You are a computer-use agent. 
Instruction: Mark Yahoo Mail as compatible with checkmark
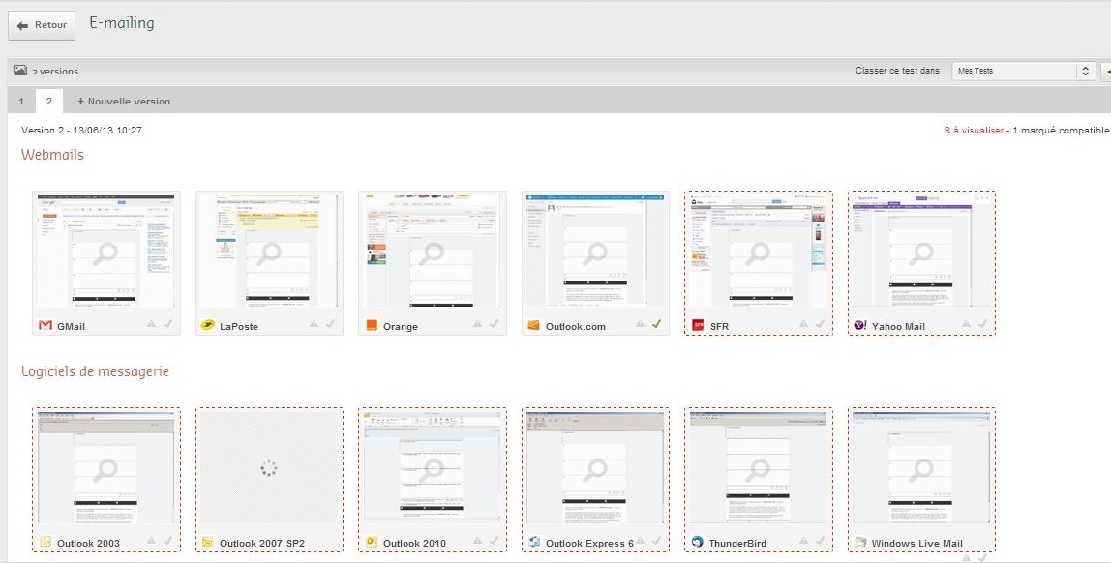click(982, 324)
